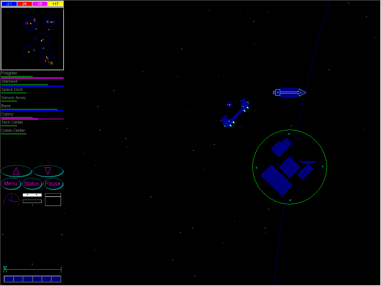Click the center system's sun on minimap
This screenshot has width=381, height=286.
(x=42, y=41)
